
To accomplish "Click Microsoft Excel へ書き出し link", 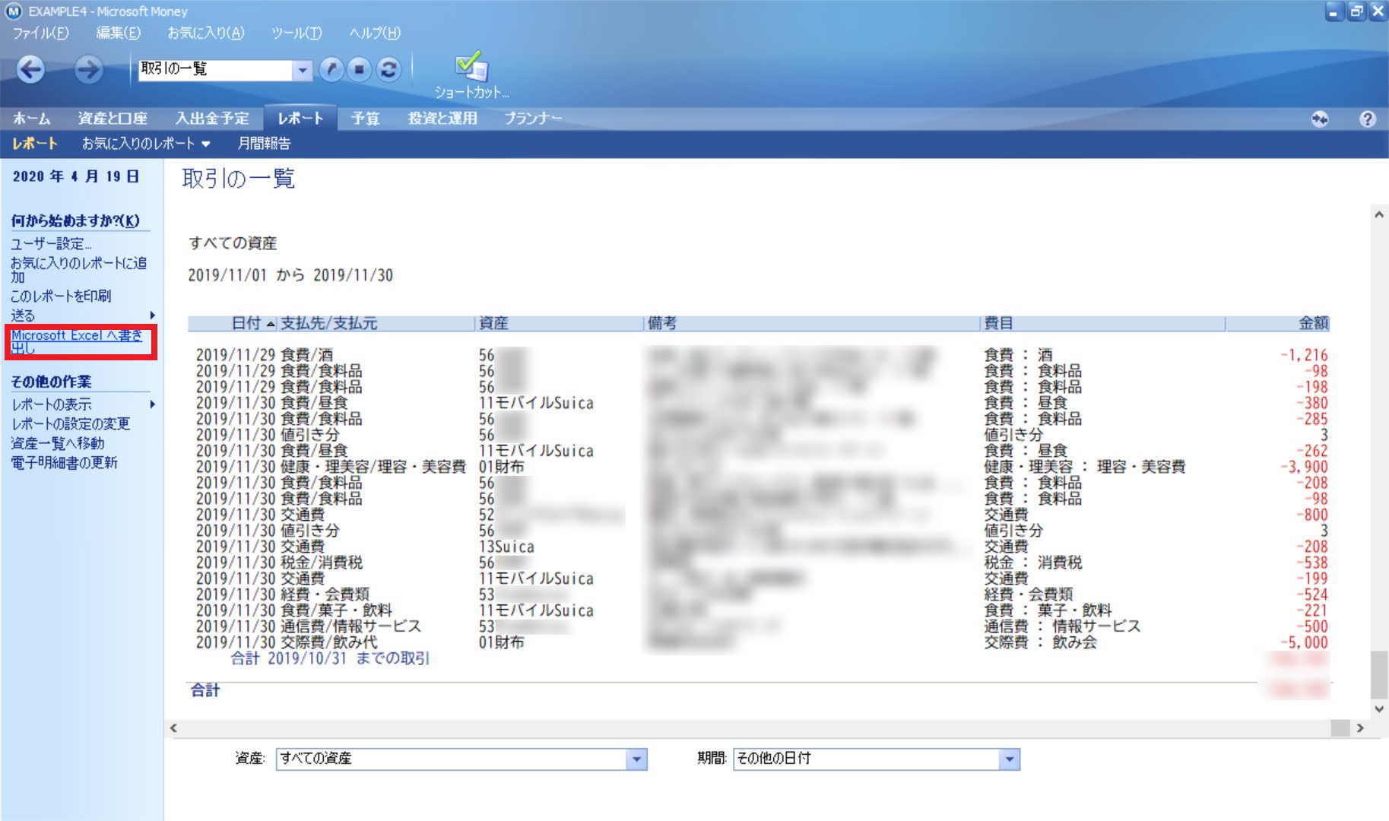I will pyautogui.click(x=76, y=341).
